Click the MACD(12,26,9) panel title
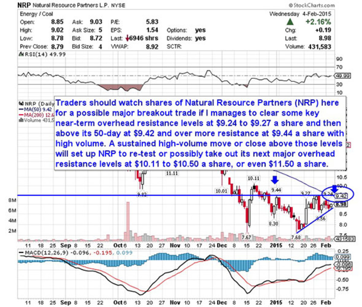The width and height of the screenshot is (362, 307). 47,252
